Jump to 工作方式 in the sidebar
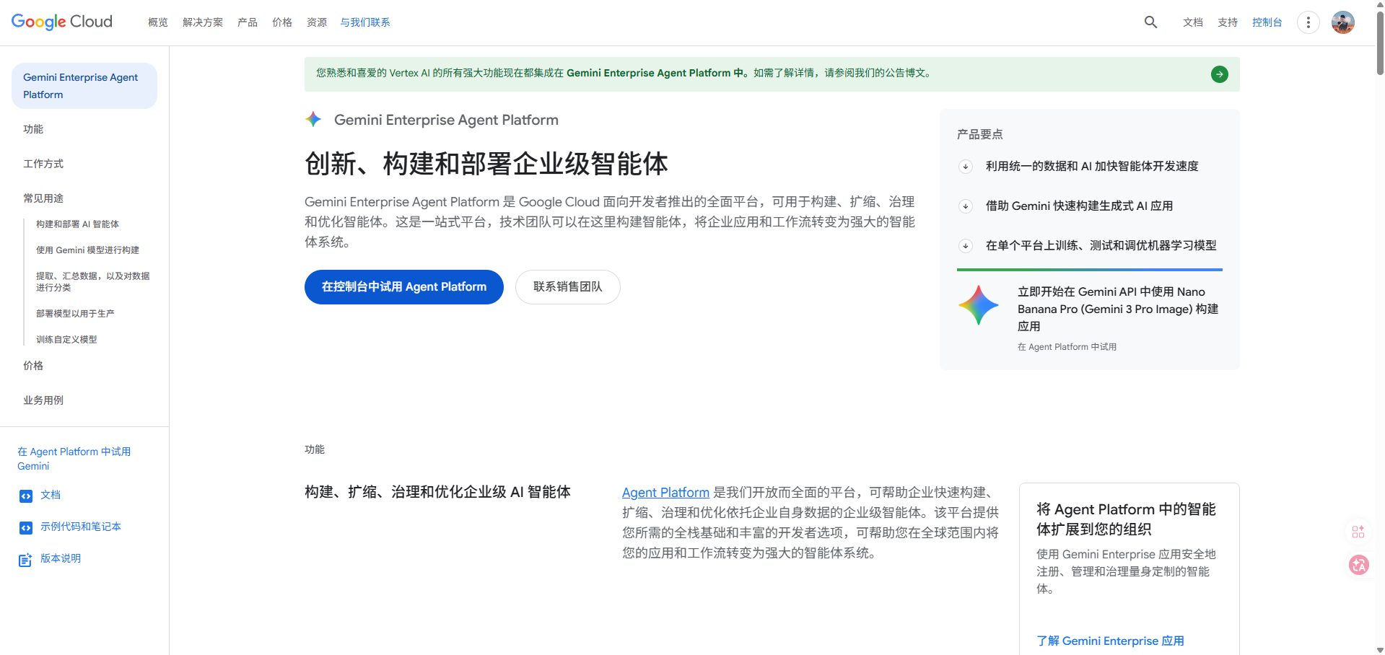The image size is (1385, 655). (x=43, y=164)
